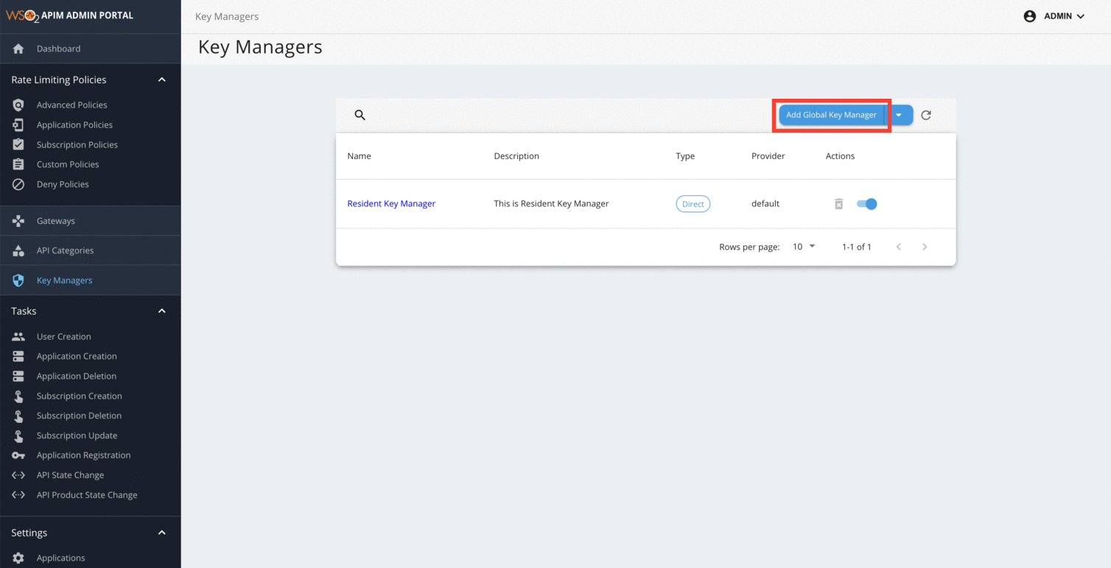
Task: Open the Resident Key Manager link
Action: (391, 204)
